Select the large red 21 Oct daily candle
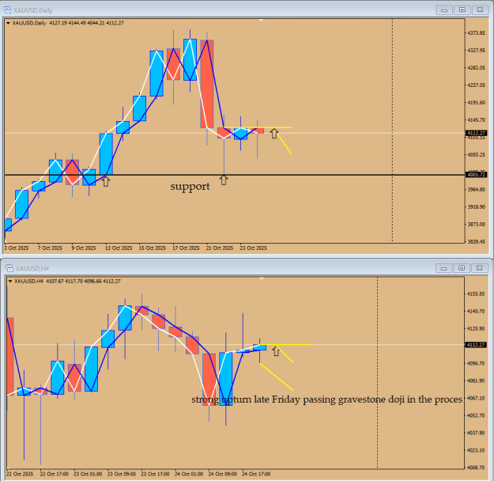This screenshot has height=481, width=494. pyautogui.click(x=207, y=84)
